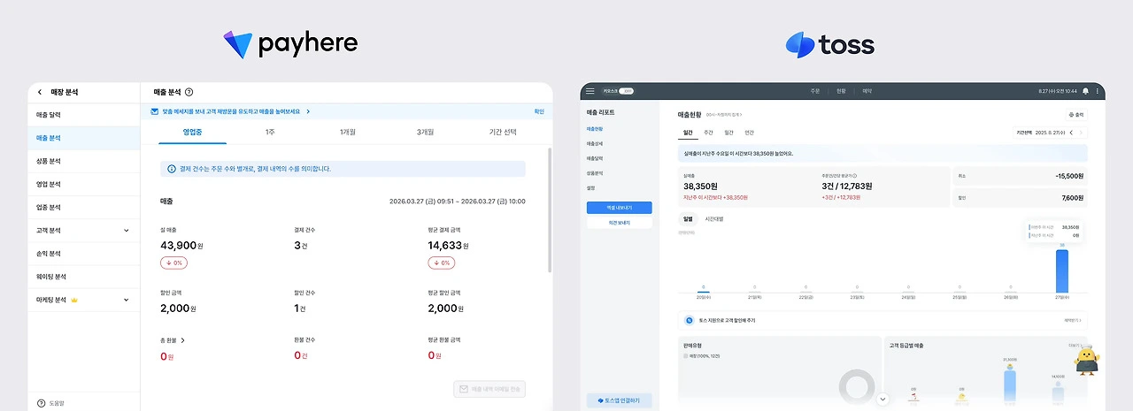
Task: Select 시간대별 chart tab in toss
Action: click(x=713, y=218)
